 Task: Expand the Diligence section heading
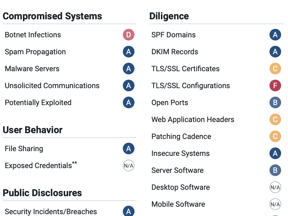pos(169,16)
